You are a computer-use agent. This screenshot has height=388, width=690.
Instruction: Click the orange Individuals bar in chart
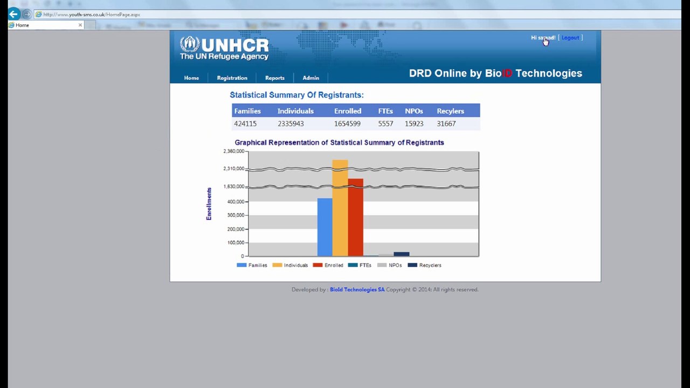pos(340,208)
